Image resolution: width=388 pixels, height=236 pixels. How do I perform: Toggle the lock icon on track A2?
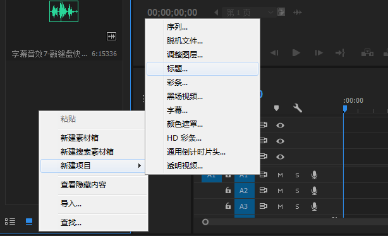[x=228, y=191]
